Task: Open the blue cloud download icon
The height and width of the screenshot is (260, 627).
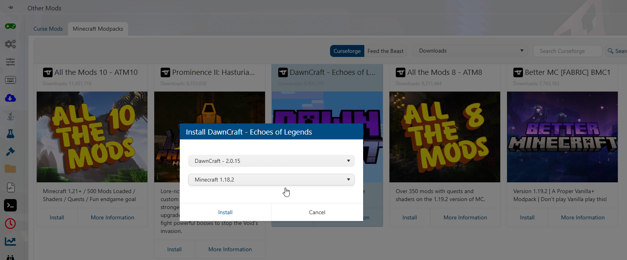Action: pos(10,98)
